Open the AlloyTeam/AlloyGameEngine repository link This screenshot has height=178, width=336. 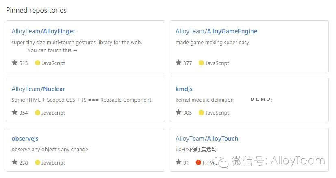tap(216, 31)
